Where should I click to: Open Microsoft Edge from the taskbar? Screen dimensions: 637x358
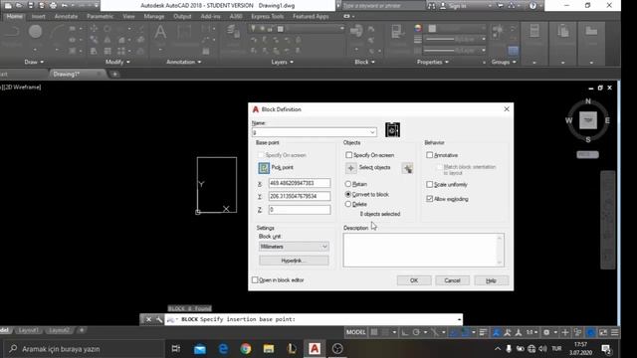(x=223, y=349)
